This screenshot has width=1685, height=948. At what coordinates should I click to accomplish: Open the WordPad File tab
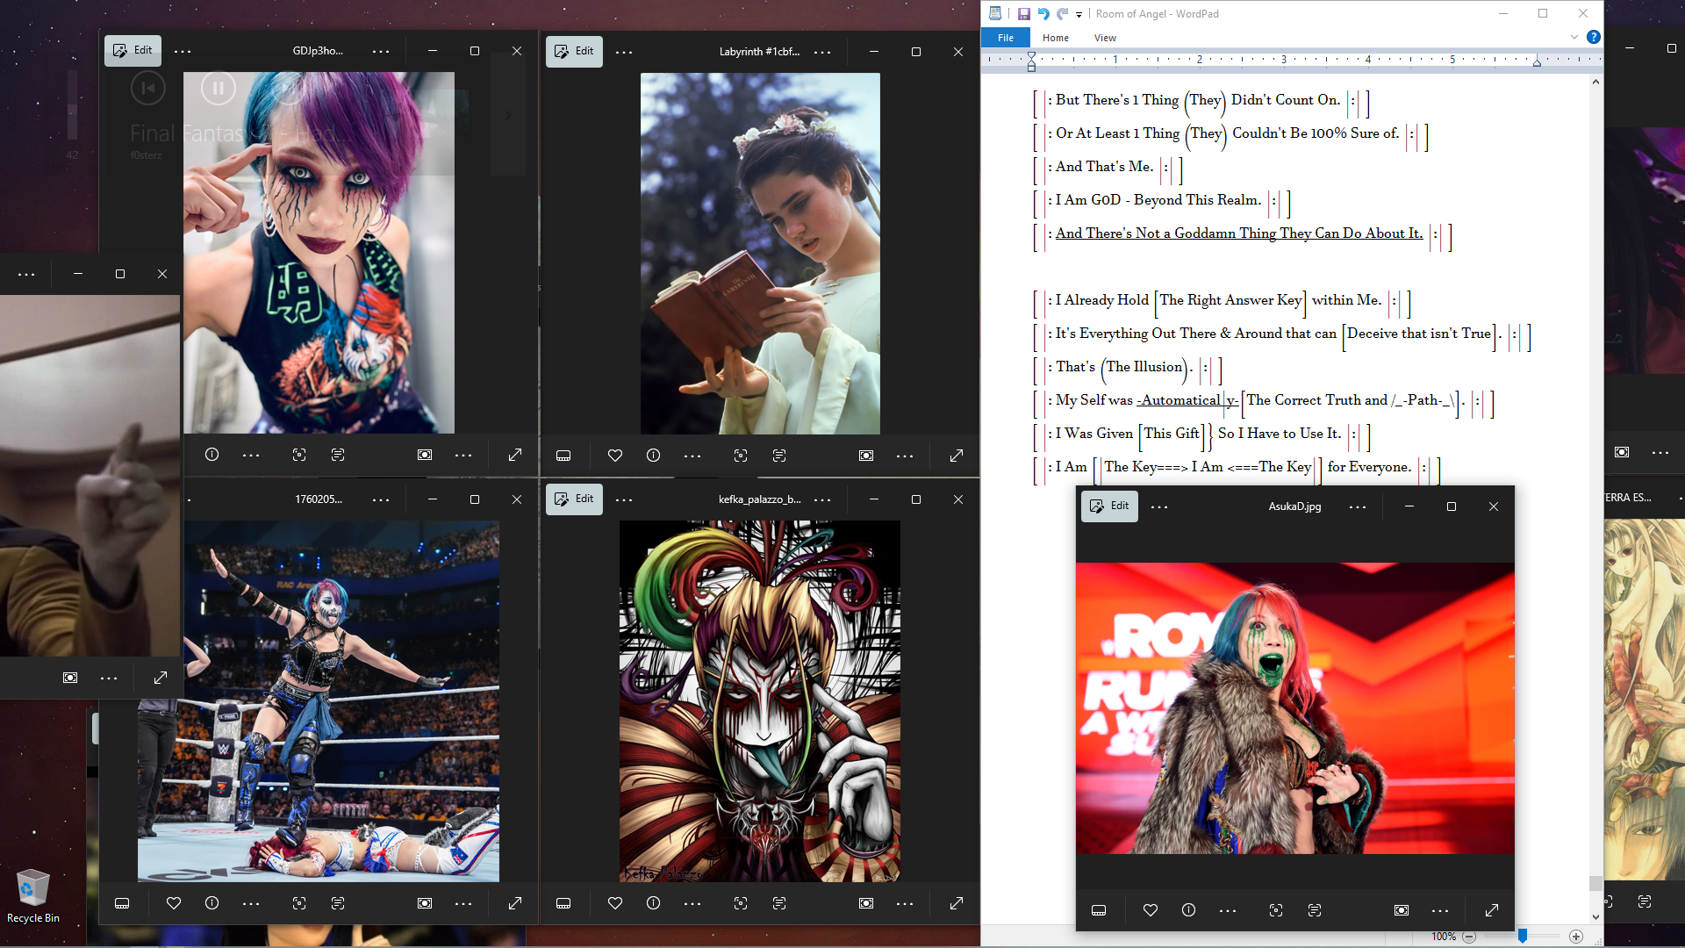pos(1006,38)
